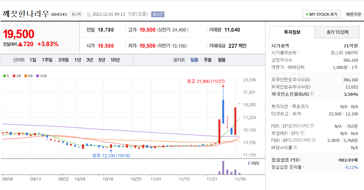Image resolution: width=364 pixels, height=190 pixels.
Task: Open the 시가총액순위 link
Action: pyautogui.click(x=284, y=53)
